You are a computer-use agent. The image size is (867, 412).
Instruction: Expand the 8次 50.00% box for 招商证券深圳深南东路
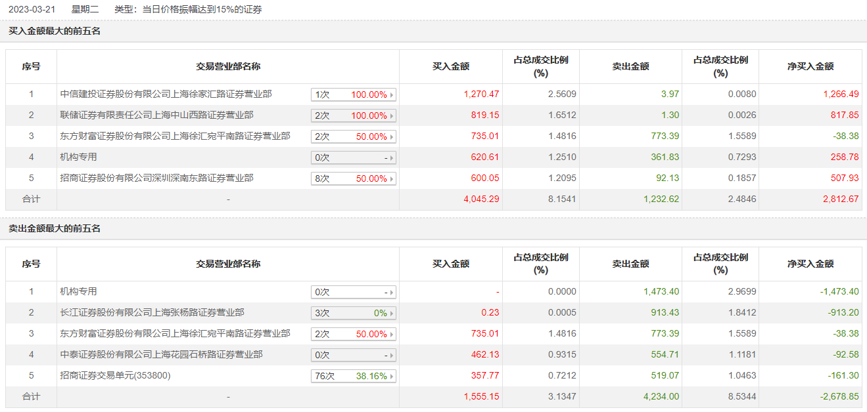click(x=354, y=178)
